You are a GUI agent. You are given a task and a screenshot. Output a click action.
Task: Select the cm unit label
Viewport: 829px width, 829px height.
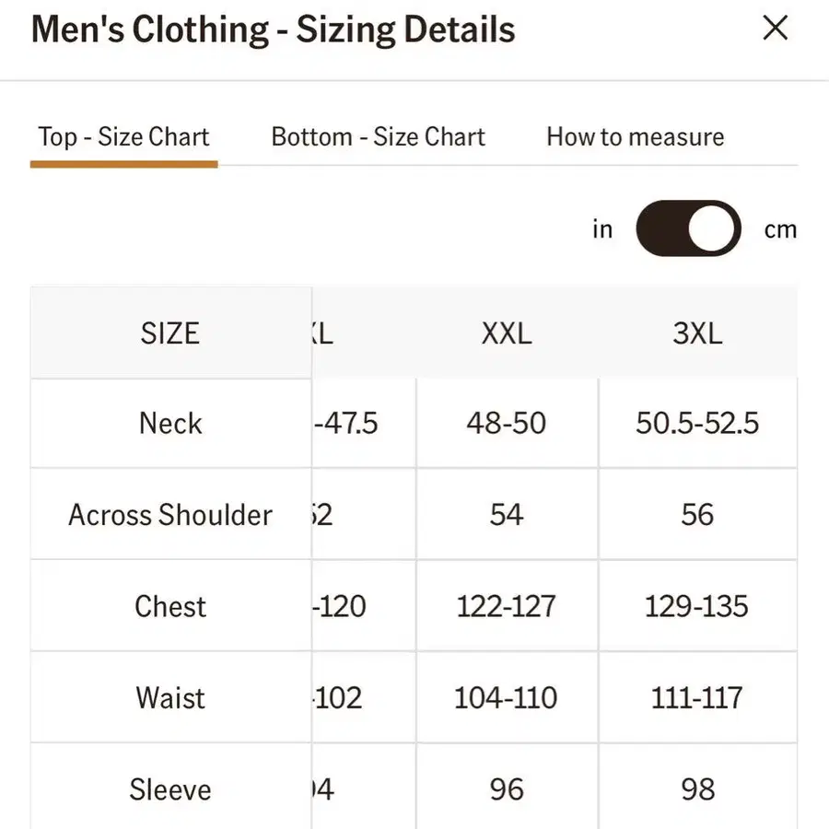pos(780,229)
